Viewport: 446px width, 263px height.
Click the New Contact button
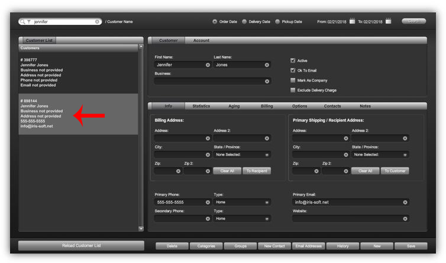pos(274,246)
